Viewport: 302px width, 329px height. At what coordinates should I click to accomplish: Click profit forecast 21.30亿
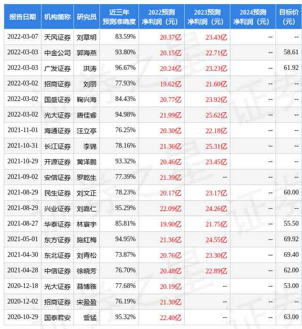(x=171, y=302)
